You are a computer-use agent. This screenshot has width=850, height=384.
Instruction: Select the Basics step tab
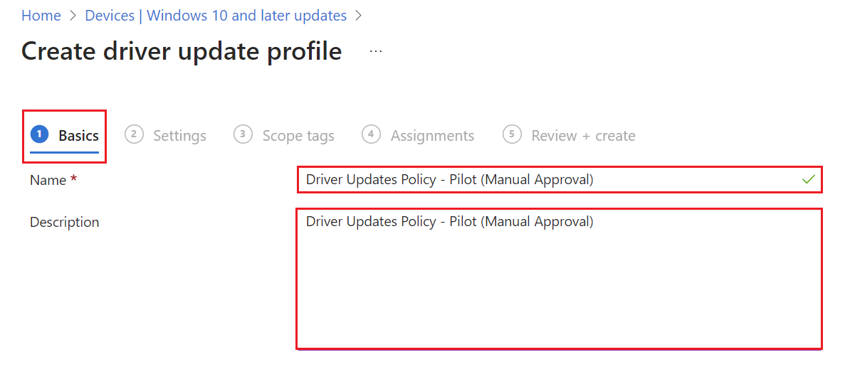coord(78,136)
